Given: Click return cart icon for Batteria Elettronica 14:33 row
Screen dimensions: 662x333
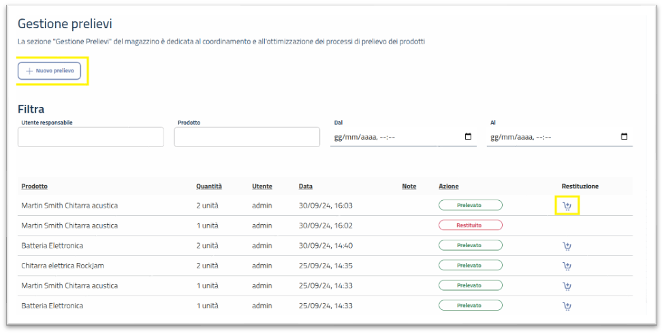Looking at the screenshot, I should pyautogui.click(x=567, y=306).
